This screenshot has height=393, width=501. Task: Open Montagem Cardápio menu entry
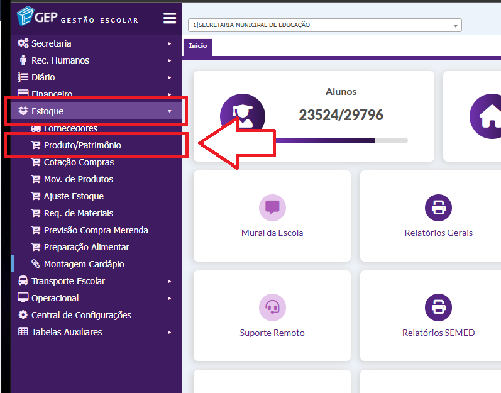pos(84,264)
